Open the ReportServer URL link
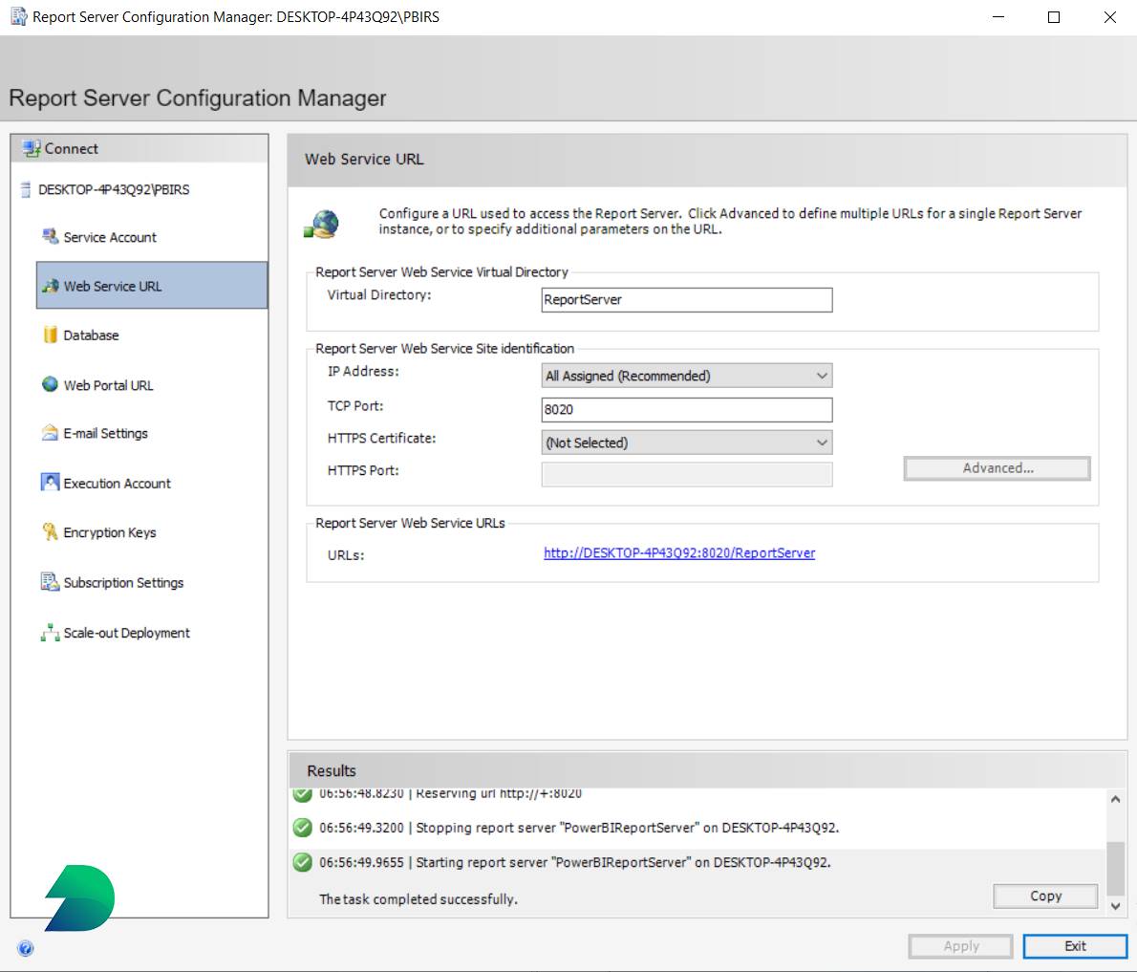Screen dimensions: 1137x972 679,552
